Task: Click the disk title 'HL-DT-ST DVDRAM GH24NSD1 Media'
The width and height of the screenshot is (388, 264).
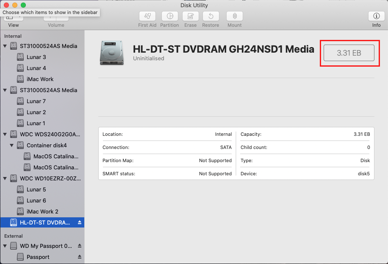Action: pos(224,49)
